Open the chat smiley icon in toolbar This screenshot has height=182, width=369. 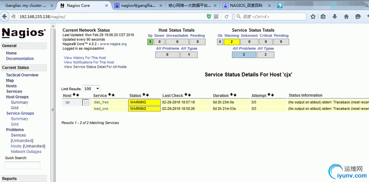358,17
